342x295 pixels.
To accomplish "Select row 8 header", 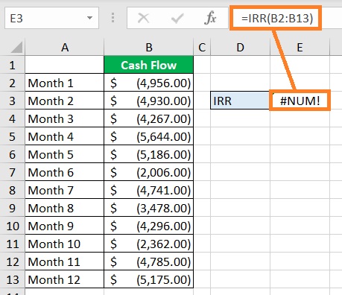I will point(13,190).
